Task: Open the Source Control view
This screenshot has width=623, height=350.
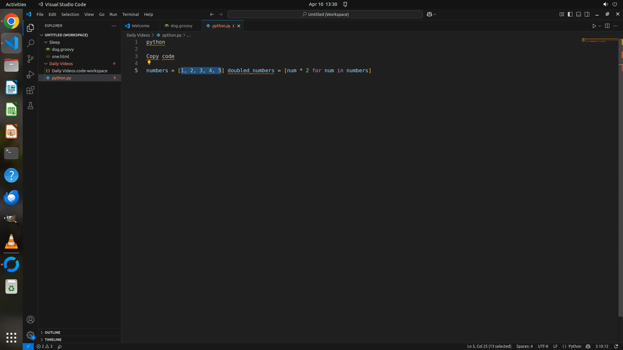Action: (30, 59)
